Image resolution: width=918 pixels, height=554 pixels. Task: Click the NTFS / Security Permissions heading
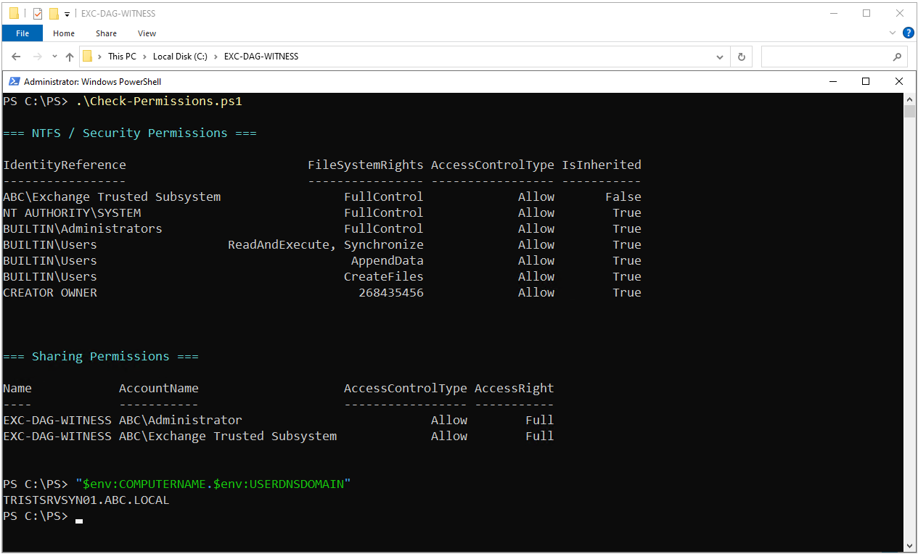point(130,133)
